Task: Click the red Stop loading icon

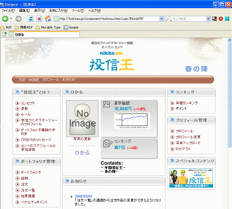Action: [x=39, y=18]
